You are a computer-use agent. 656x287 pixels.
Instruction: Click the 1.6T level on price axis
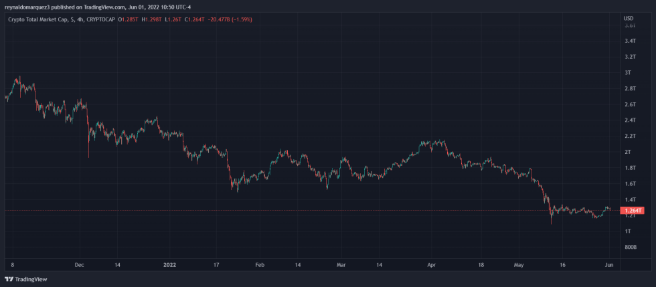coord(629,183)
